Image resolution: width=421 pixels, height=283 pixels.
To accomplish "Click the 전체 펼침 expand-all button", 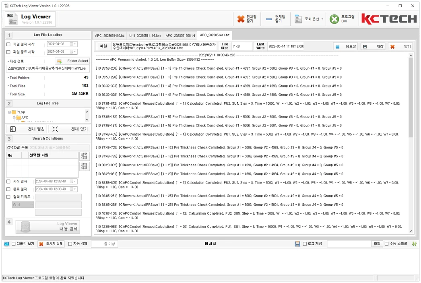I will tap(27, 129).
